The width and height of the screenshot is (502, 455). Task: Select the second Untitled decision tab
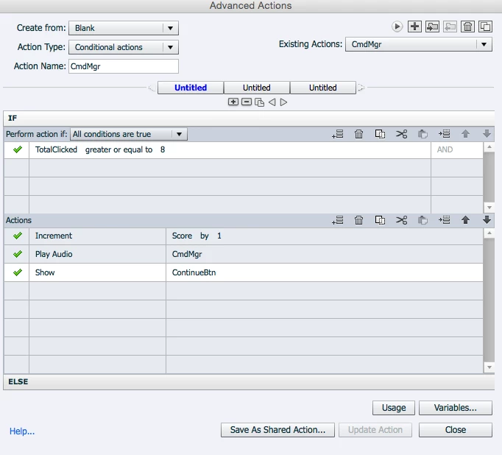257,88
